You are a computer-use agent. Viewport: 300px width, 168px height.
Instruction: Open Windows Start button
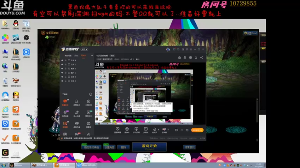tap(4, 165)
